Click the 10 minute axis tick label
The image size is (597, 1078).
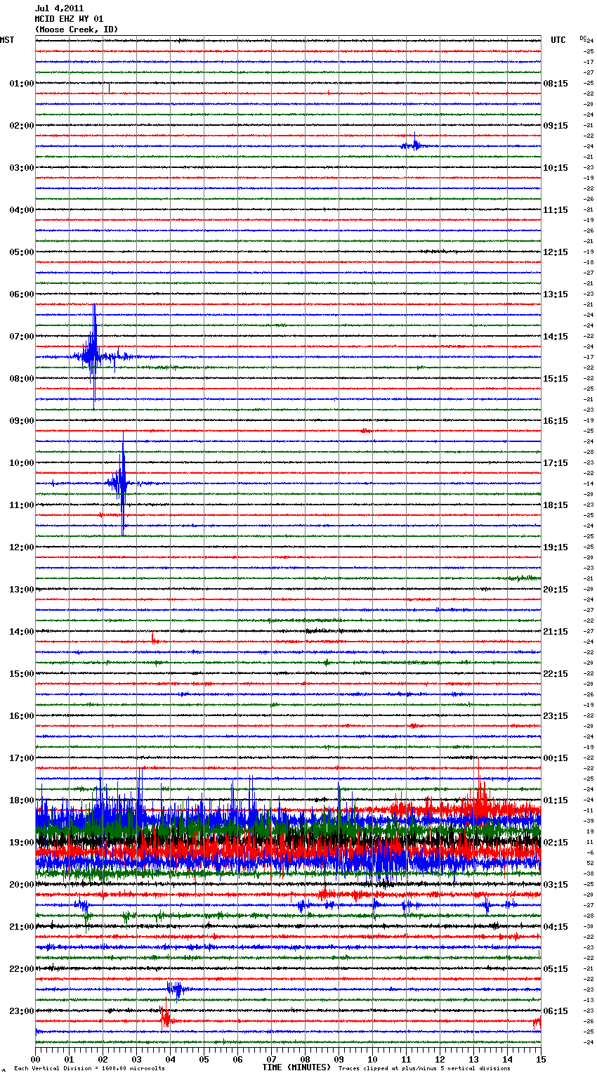[x=372, y=1059]
